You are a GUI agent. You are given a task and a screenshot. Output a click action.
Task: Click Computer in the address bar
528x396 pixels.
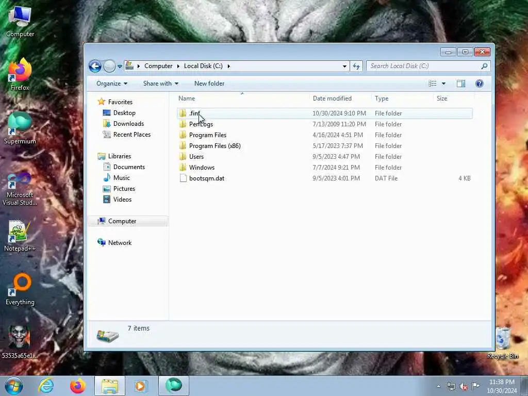pos(158,66)
